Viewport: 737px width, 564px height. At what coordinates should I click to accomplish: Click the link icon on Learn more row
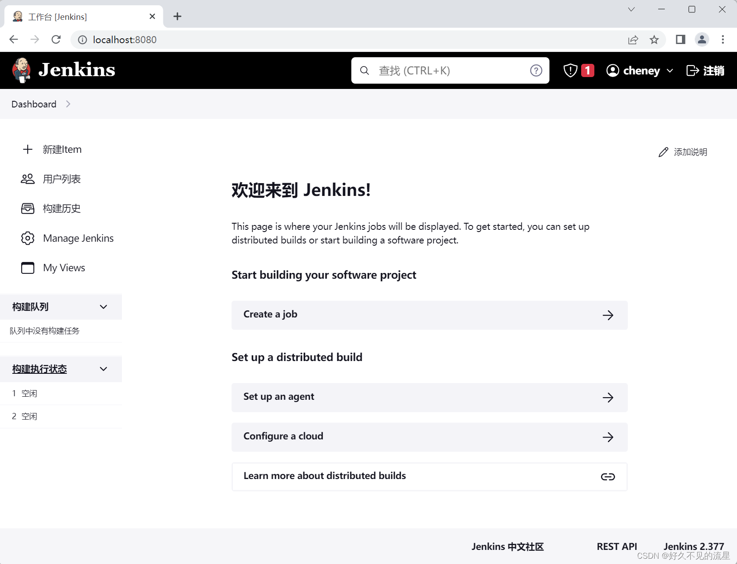click(608, 476)
